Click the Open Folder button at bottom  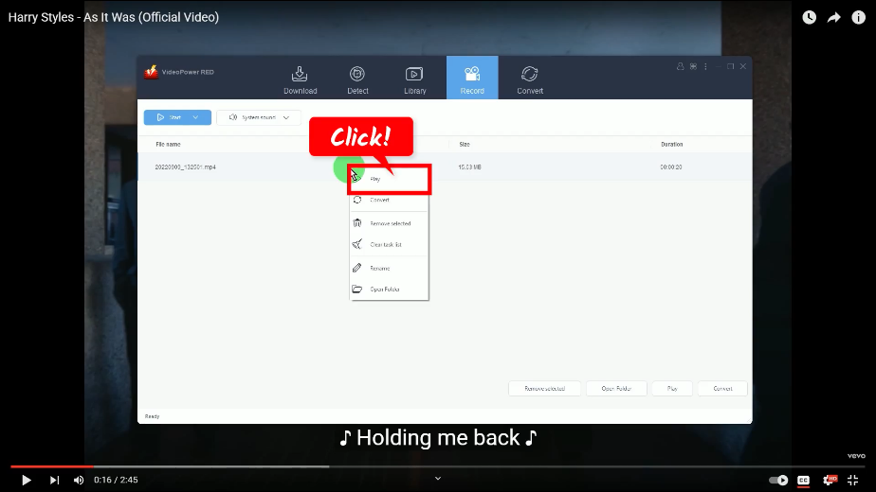tap(616, 388)
